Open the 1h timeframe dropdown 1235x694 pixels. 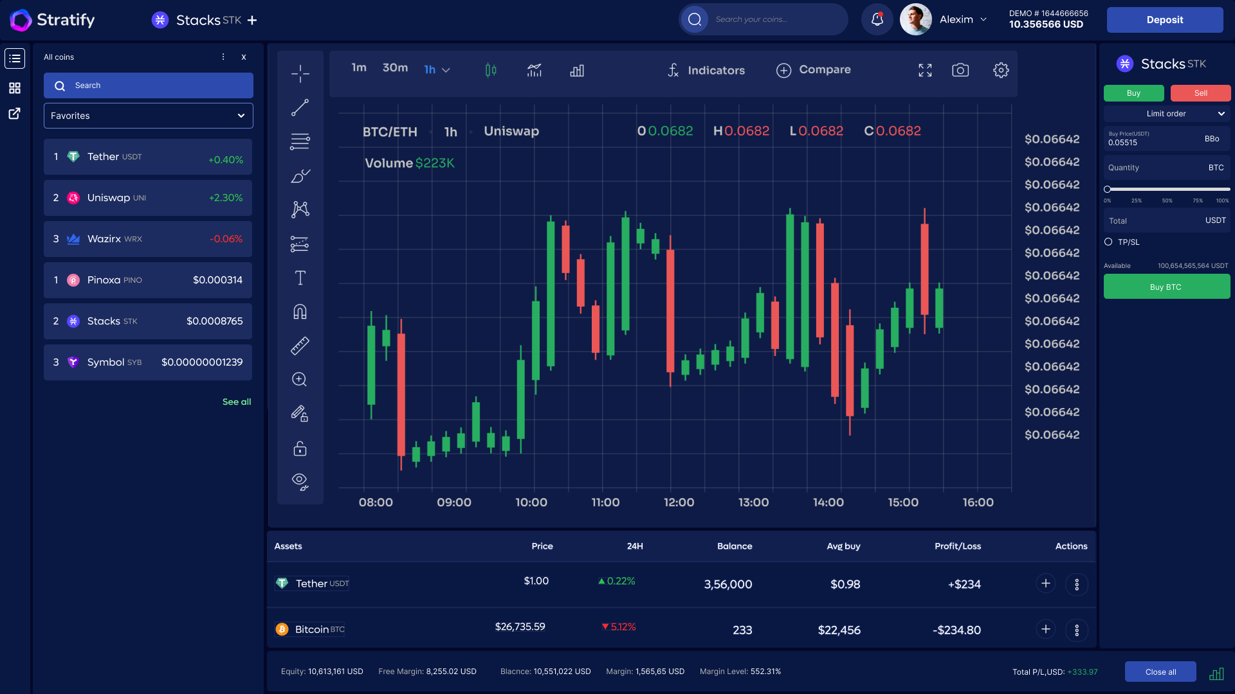[437, 69]
